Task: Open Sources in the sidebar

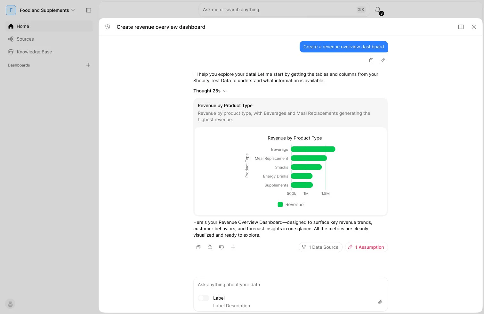Action: (49, 39)
